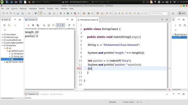Open the Source menu
This screenshot has height=105, width=188.
14,8
